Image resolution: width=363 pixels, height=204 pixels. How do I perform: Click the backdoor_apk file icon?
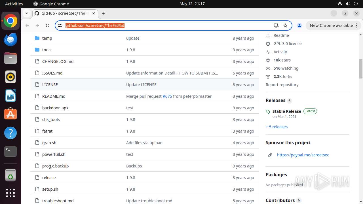click(37, 108)
